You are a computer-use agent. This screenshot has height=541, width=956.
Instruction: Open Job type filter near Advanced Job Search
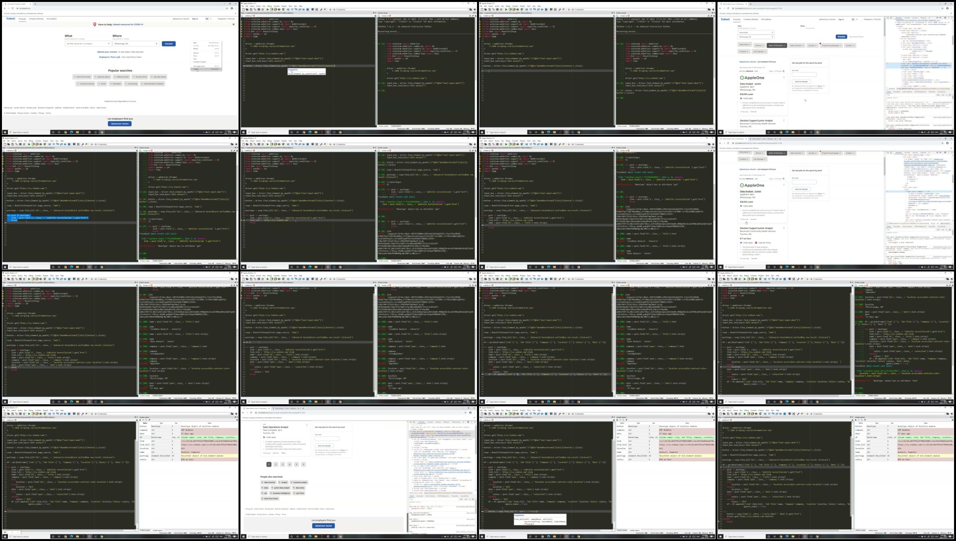812,45
